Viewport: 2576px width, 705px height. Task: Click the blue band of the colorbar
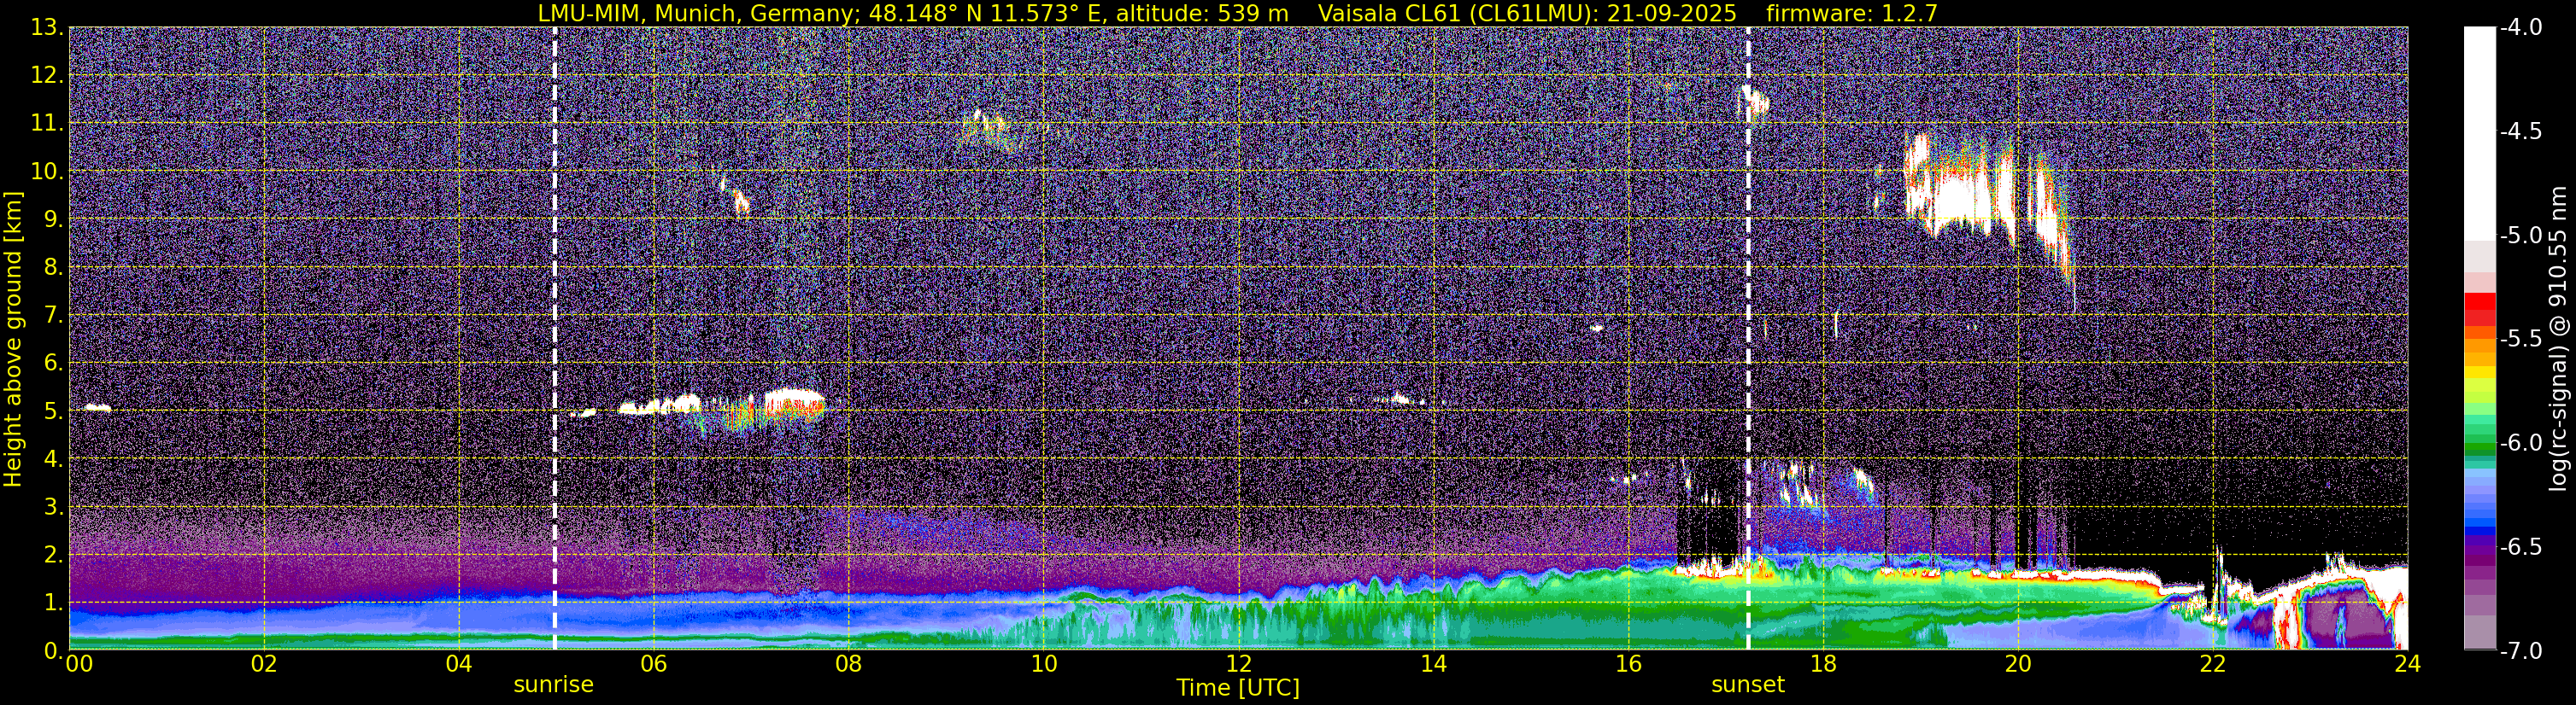[2480, 510]
